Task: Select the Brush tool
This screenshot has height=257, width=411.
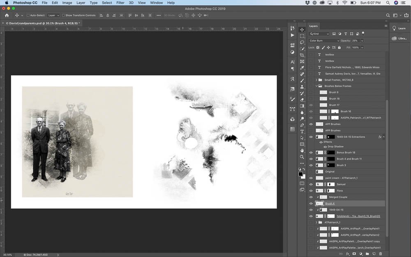Action: click(x=302, y=81)
